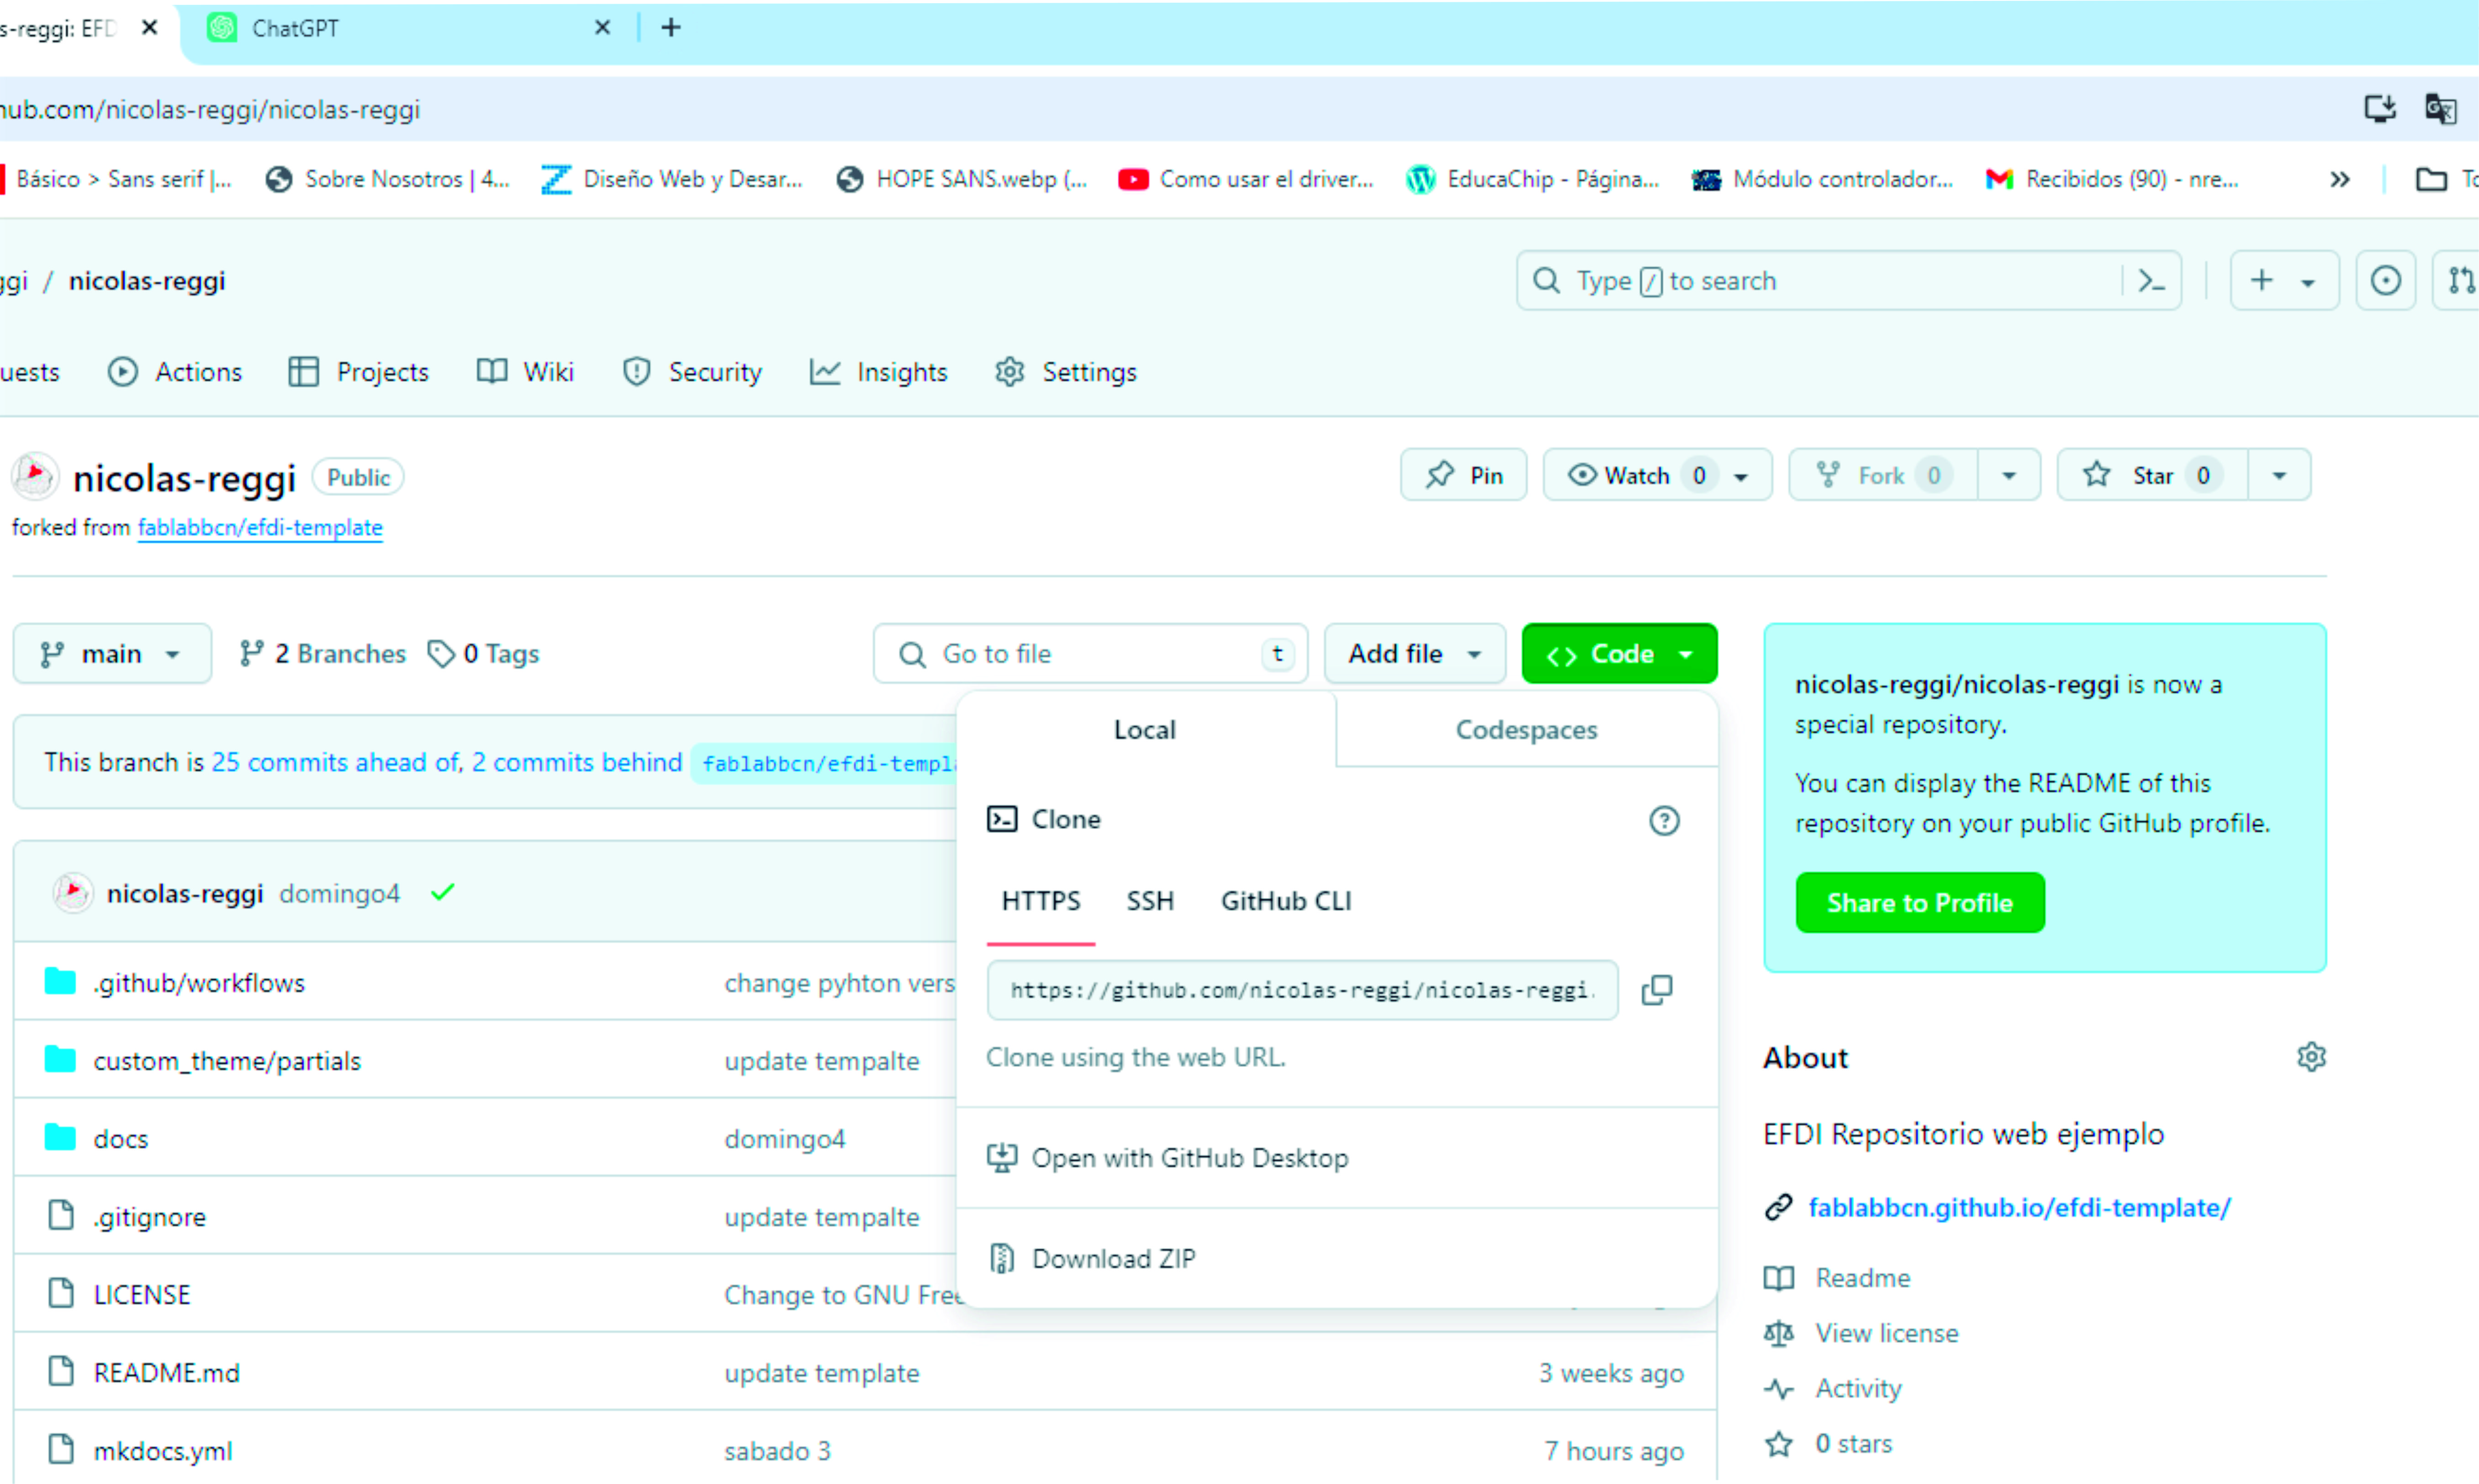
Task: Open the HOPE SANS.webp bookmark
Action: 962,179
